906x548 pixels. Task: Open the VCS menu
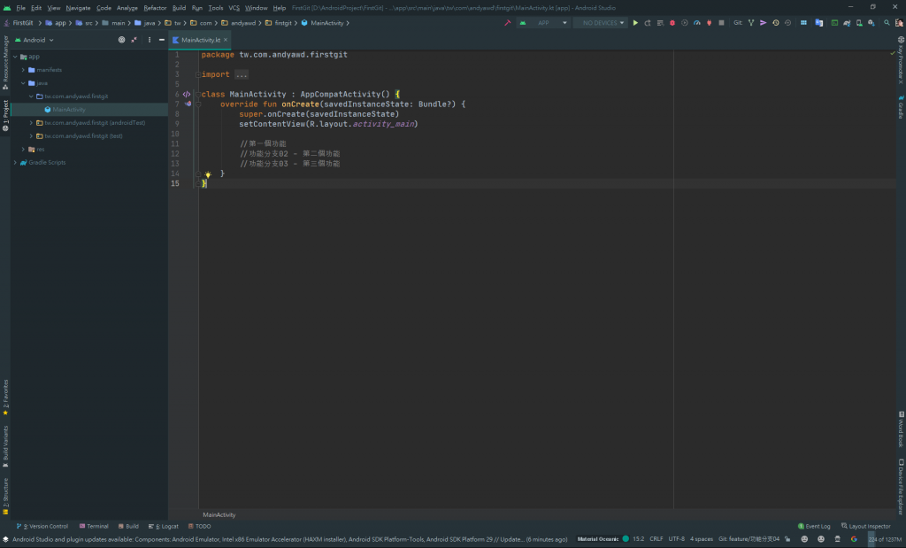click(234, 7)
